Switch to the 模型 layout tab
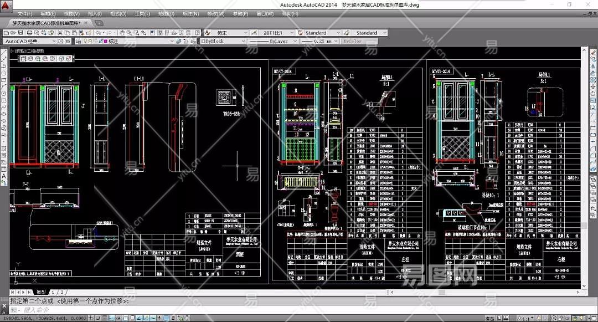This screenshot has height=322, width=598. (41, 292)
